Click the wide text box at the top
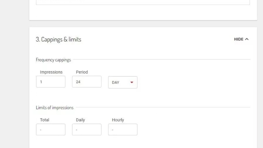Screen dimensions: 263x148 [143, 2]
